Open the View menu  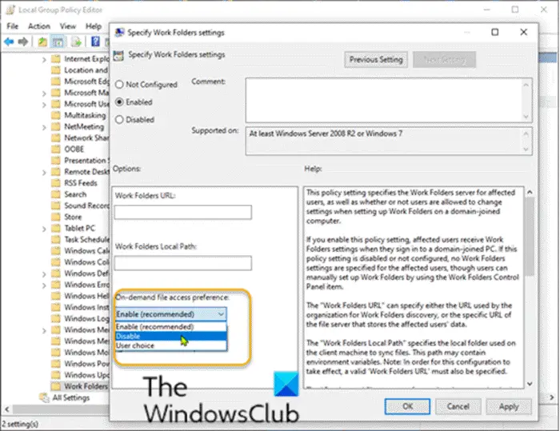68,26
